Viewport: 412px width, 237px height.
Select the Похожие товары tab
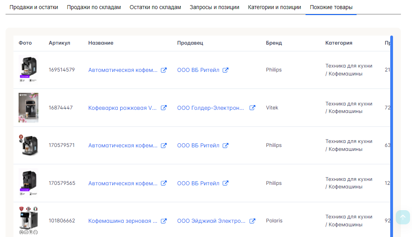[x=331, y=8]
